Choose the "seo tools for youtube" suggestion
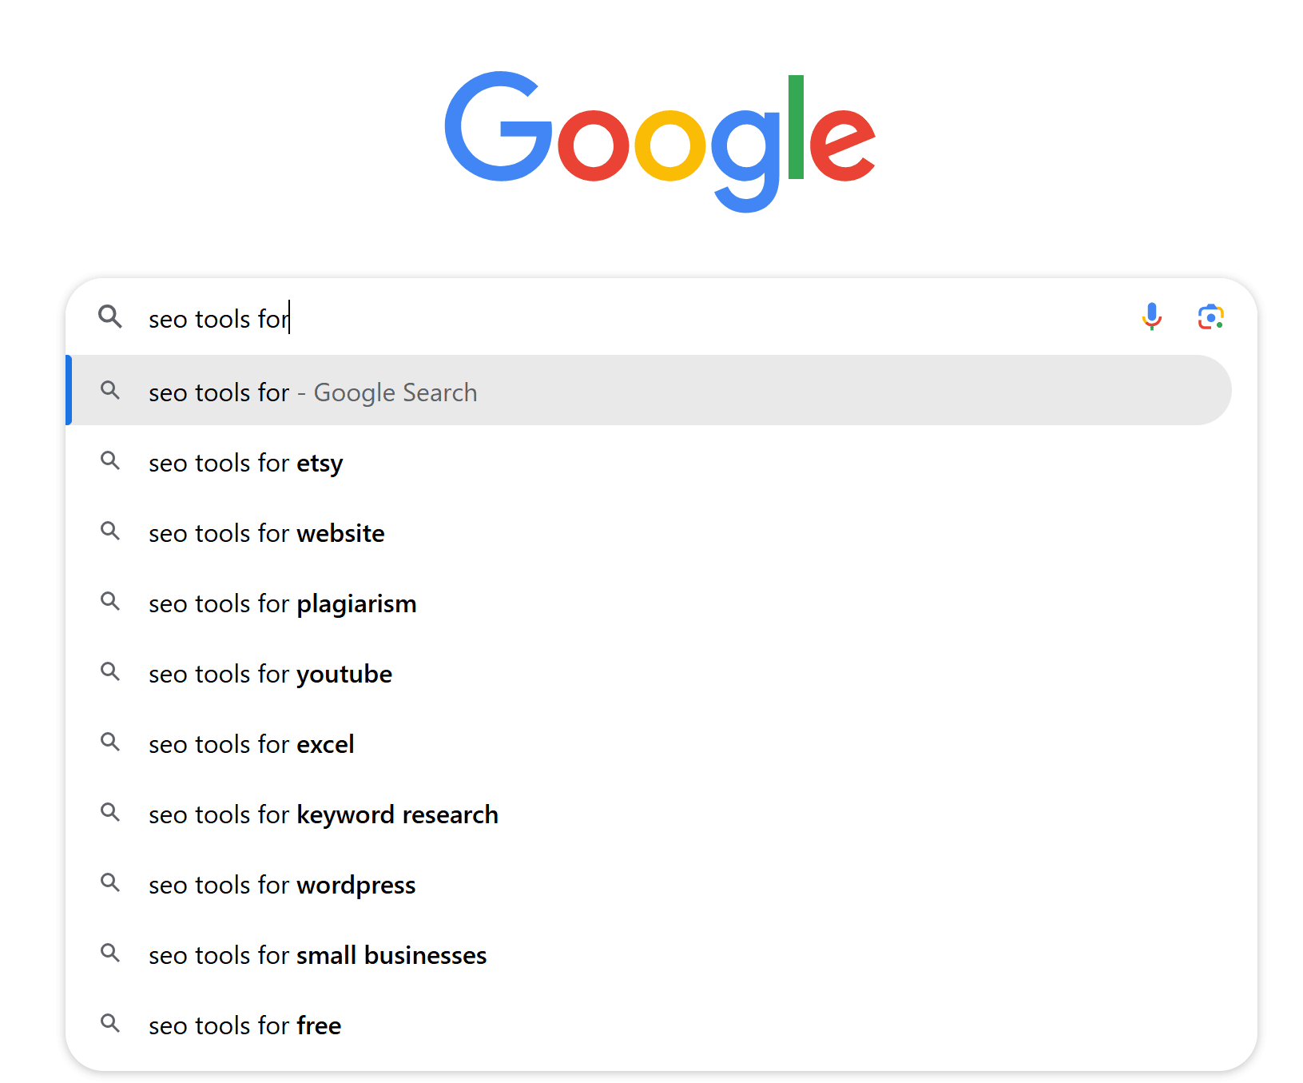The image size is (1303, 1083). coord(649,673)
